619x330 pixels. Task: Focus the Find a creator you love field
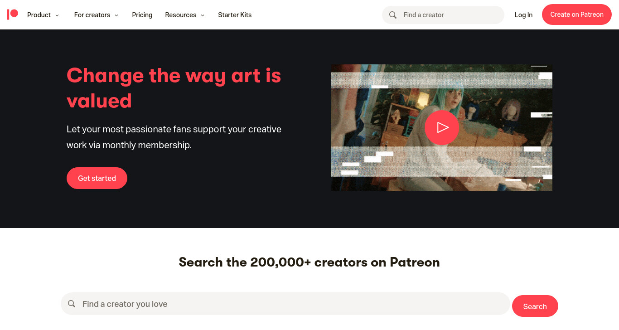click(x=285, y=304)
